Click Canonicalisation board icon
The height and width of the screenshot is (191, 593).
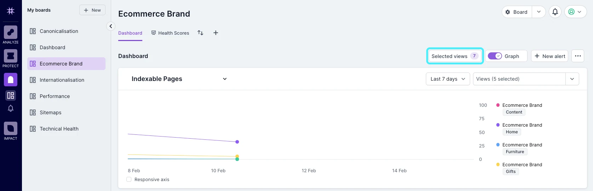(33, 31)
